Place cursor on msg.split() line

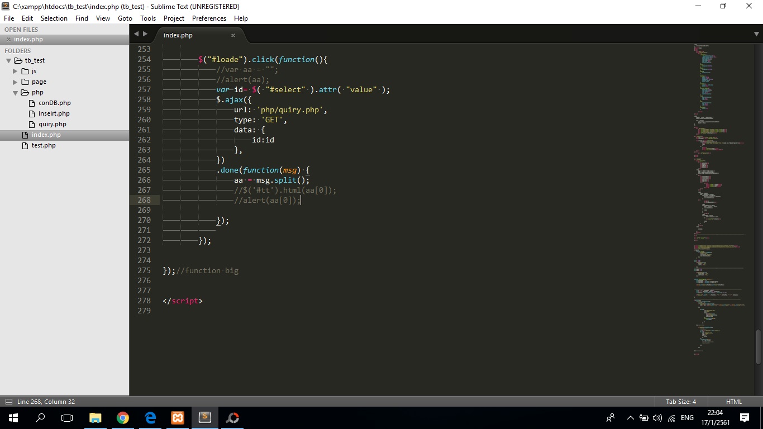271,180
